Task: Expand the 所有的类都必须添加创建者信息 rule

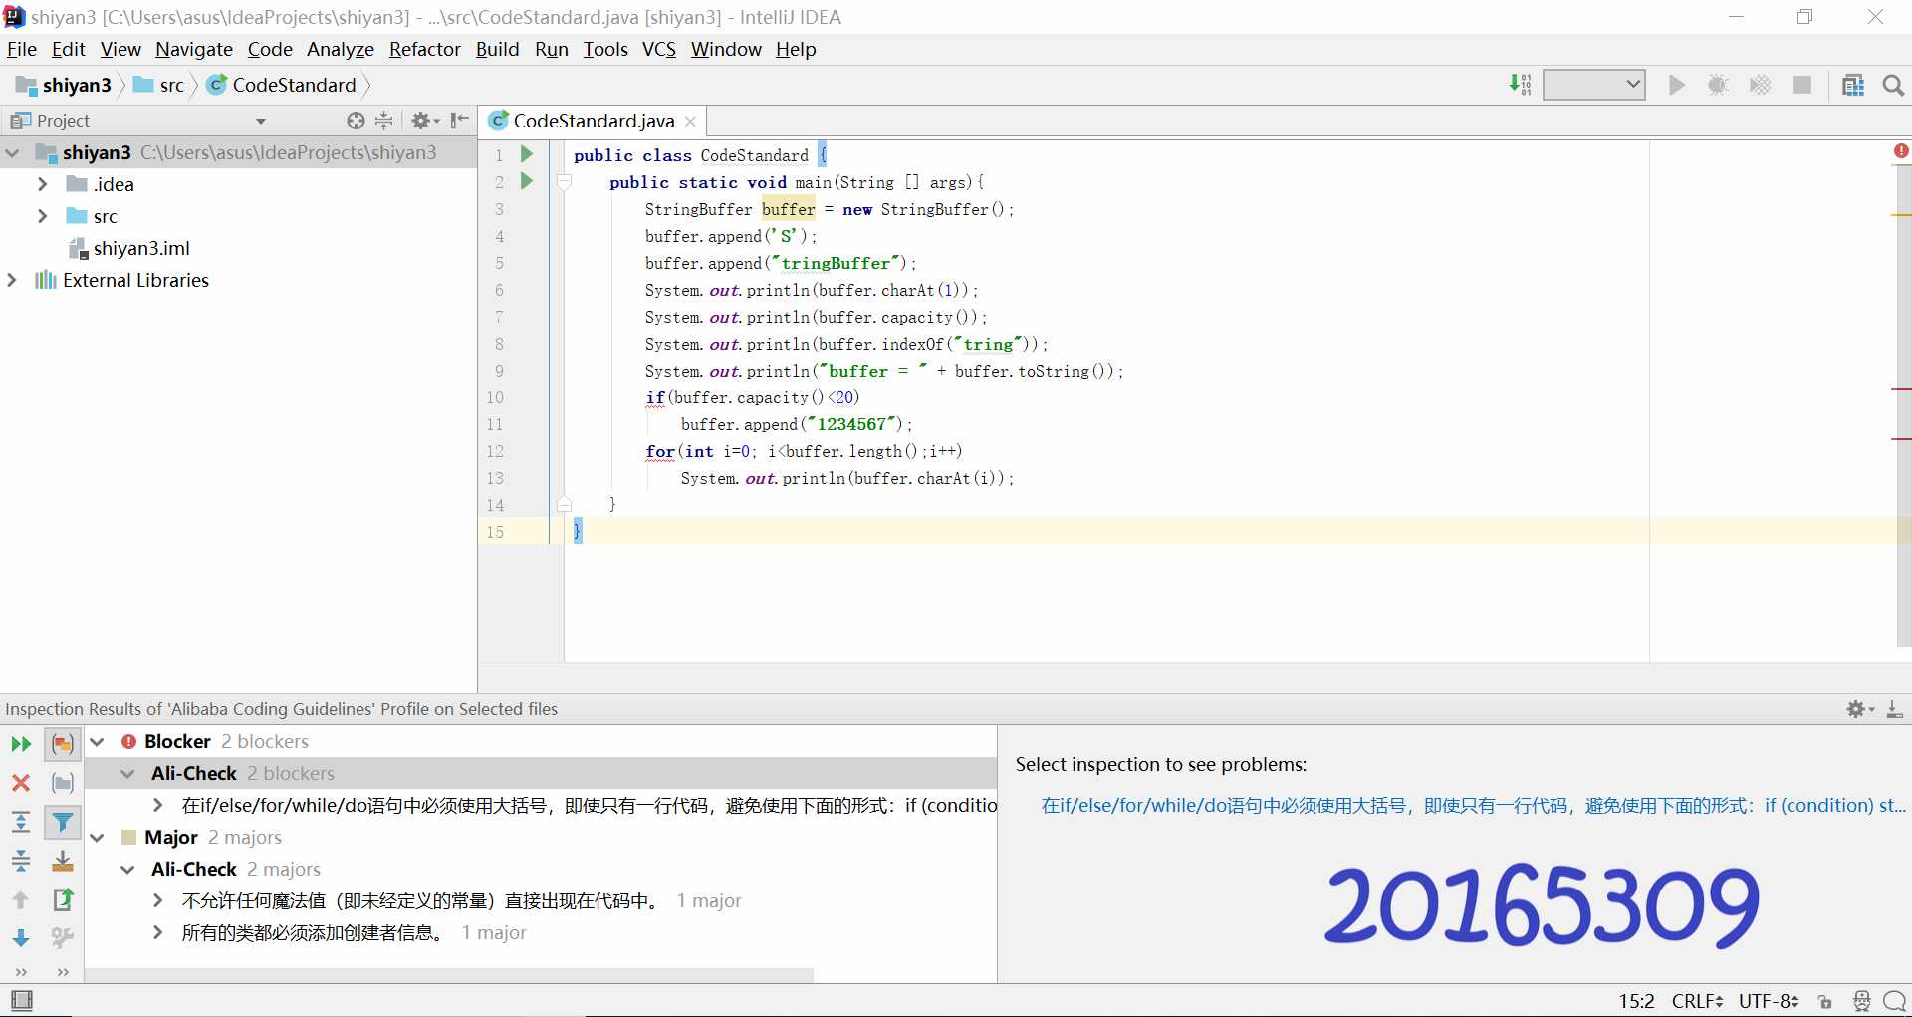Action: (157, 932)
